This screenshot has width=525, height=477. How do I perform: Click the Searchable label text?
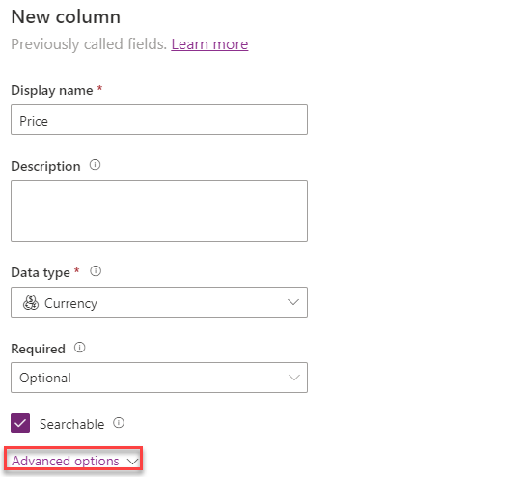[72, 424]
